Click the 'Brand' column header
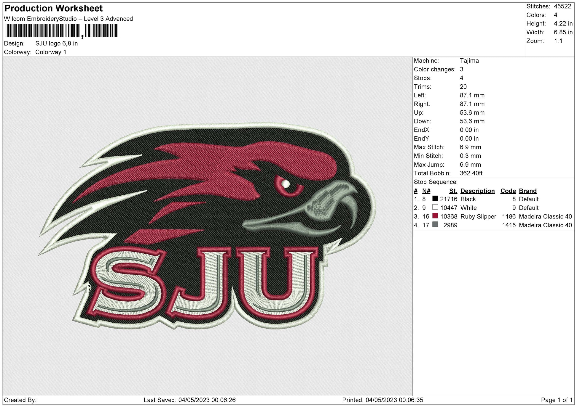The image size is (577, 407). 527,191
